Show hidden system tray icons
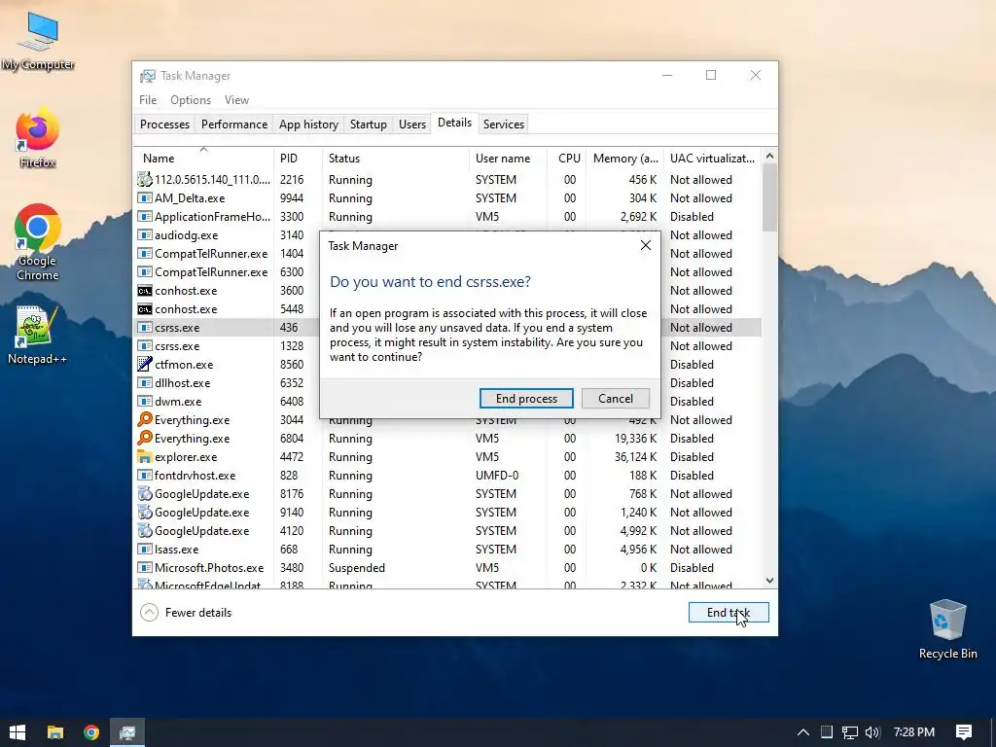Image resolution: width=996 pixels, height=747 pixels. tap(802, 732)
